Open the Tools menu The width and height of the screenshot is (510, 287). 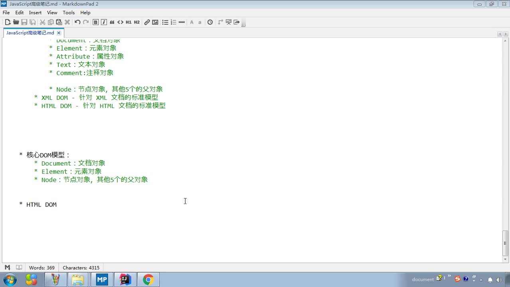pos(69,12)
